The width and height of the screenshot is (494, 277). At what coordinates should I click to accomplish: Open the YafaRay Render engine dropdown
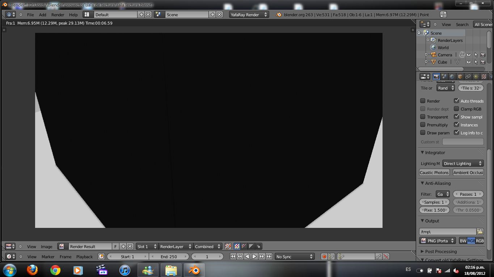(249, 14)
